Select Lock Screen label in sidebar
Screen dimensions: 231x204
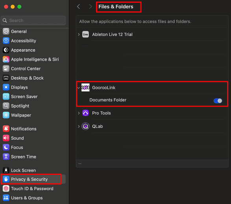point(24,170)
